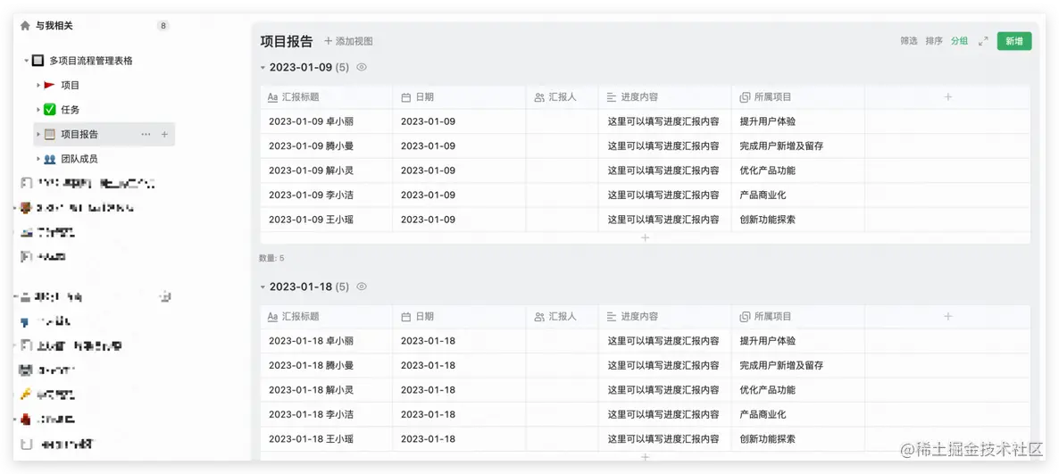Open the 项目 sheet
The image size is (1059, 474).
[71, 85]
